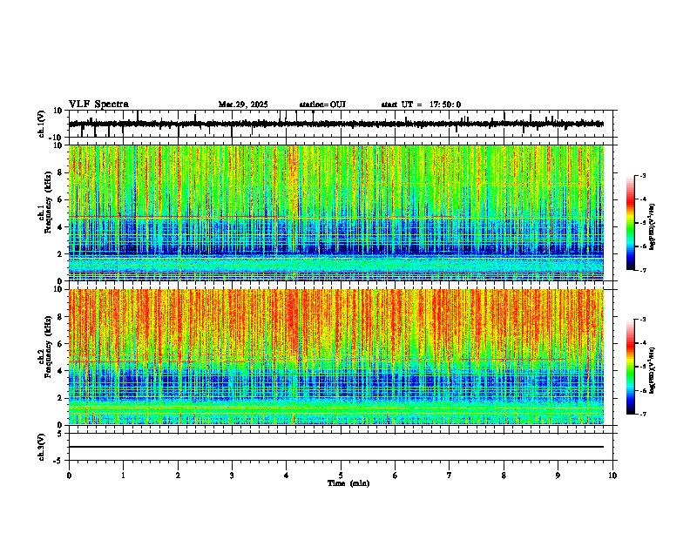The image size is (690, 533).
Task: Click time axis tick label "6"
Action: click(x=395, y=476)
